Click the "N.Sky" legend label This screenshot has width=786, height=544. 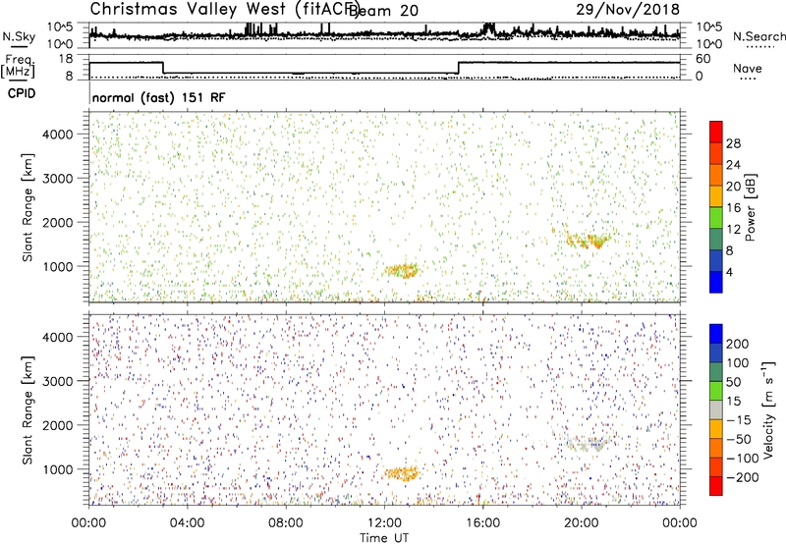(19, 37)
